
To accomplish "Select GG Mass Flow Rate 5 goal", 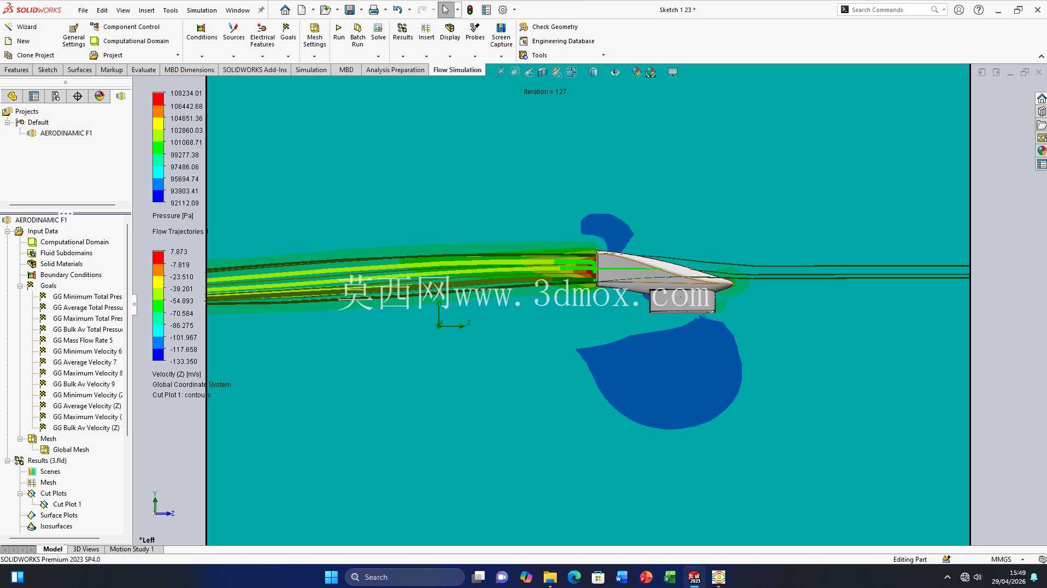I will 83,340.
